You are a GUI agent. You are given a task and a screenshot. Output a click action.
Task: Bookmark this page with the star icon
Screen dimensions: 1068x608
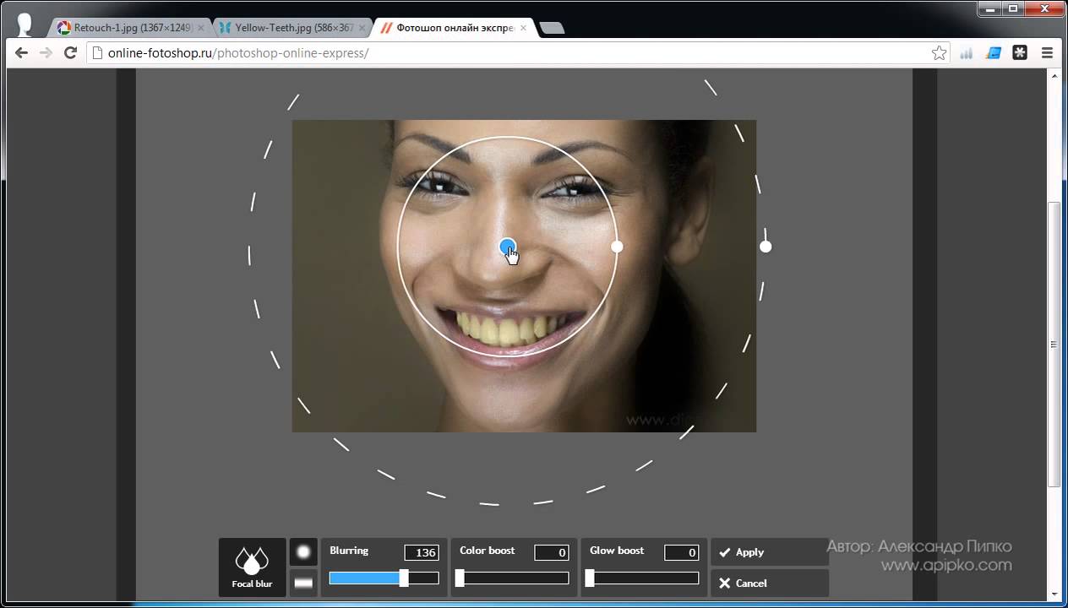click(x=939, y=53)
